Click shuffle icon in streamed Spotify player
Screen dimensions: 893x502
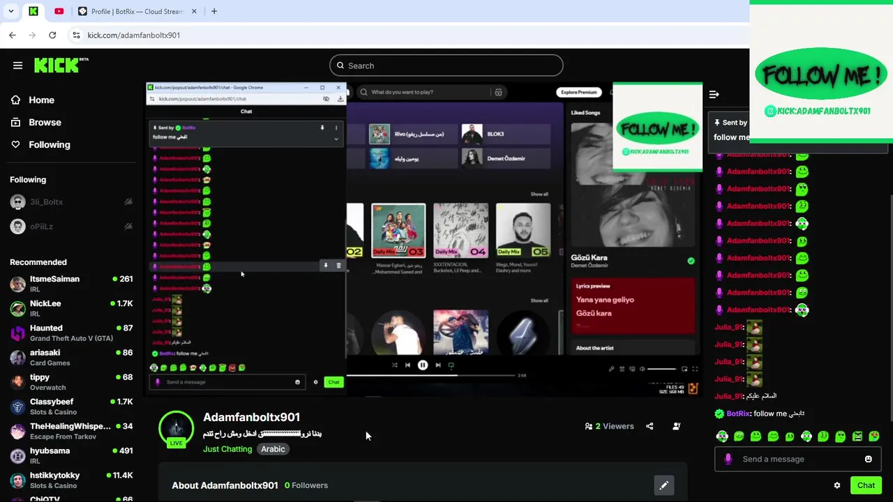click(395, 365)
